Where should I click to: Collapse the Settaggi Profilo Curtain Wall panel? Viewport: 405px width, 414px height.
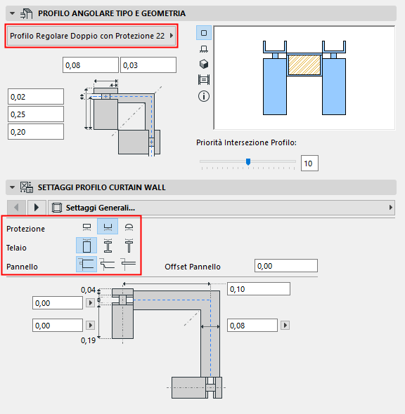(12, 187)
